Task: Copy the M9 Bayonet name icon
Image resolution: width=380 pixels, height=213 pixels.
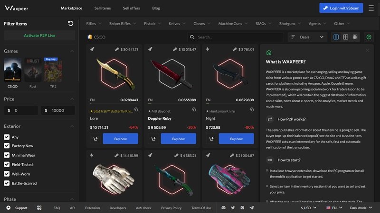Action: point(194,109)
